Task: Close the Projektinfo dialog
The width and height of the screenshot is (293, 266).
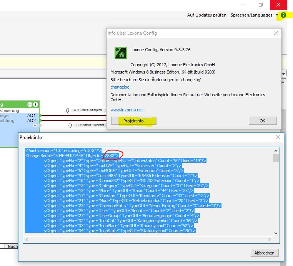Action: [278, 137]
